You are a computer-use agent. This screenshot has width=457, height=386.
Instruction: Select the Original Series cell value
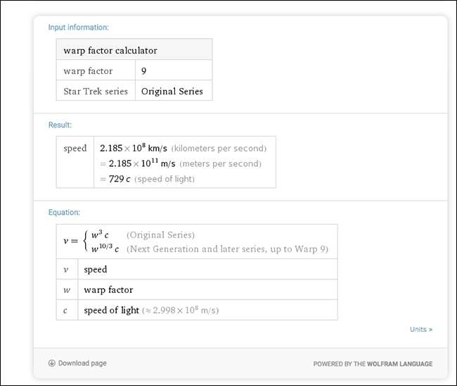point(172,91)
